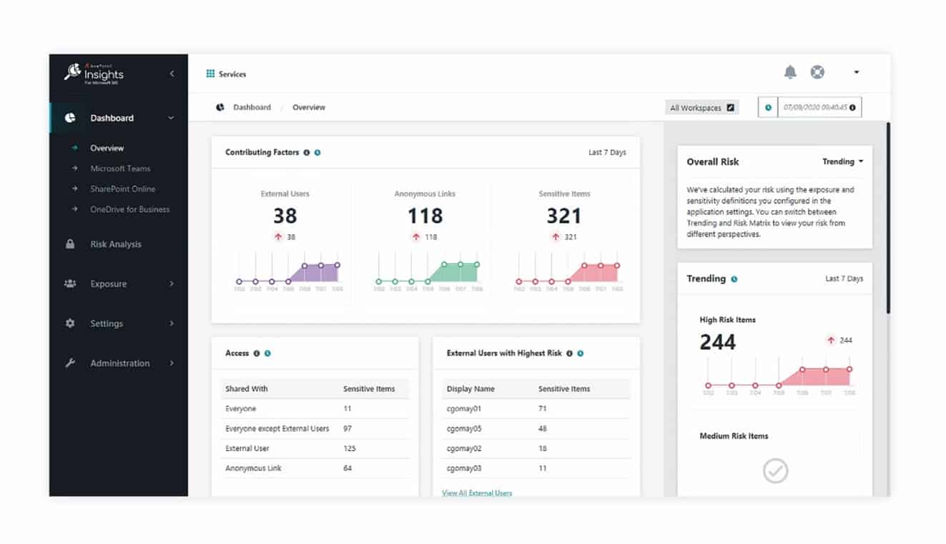Click the Dashboard breadcrumb link
Viewport: 946px width, 544px height.
[252, 107]
